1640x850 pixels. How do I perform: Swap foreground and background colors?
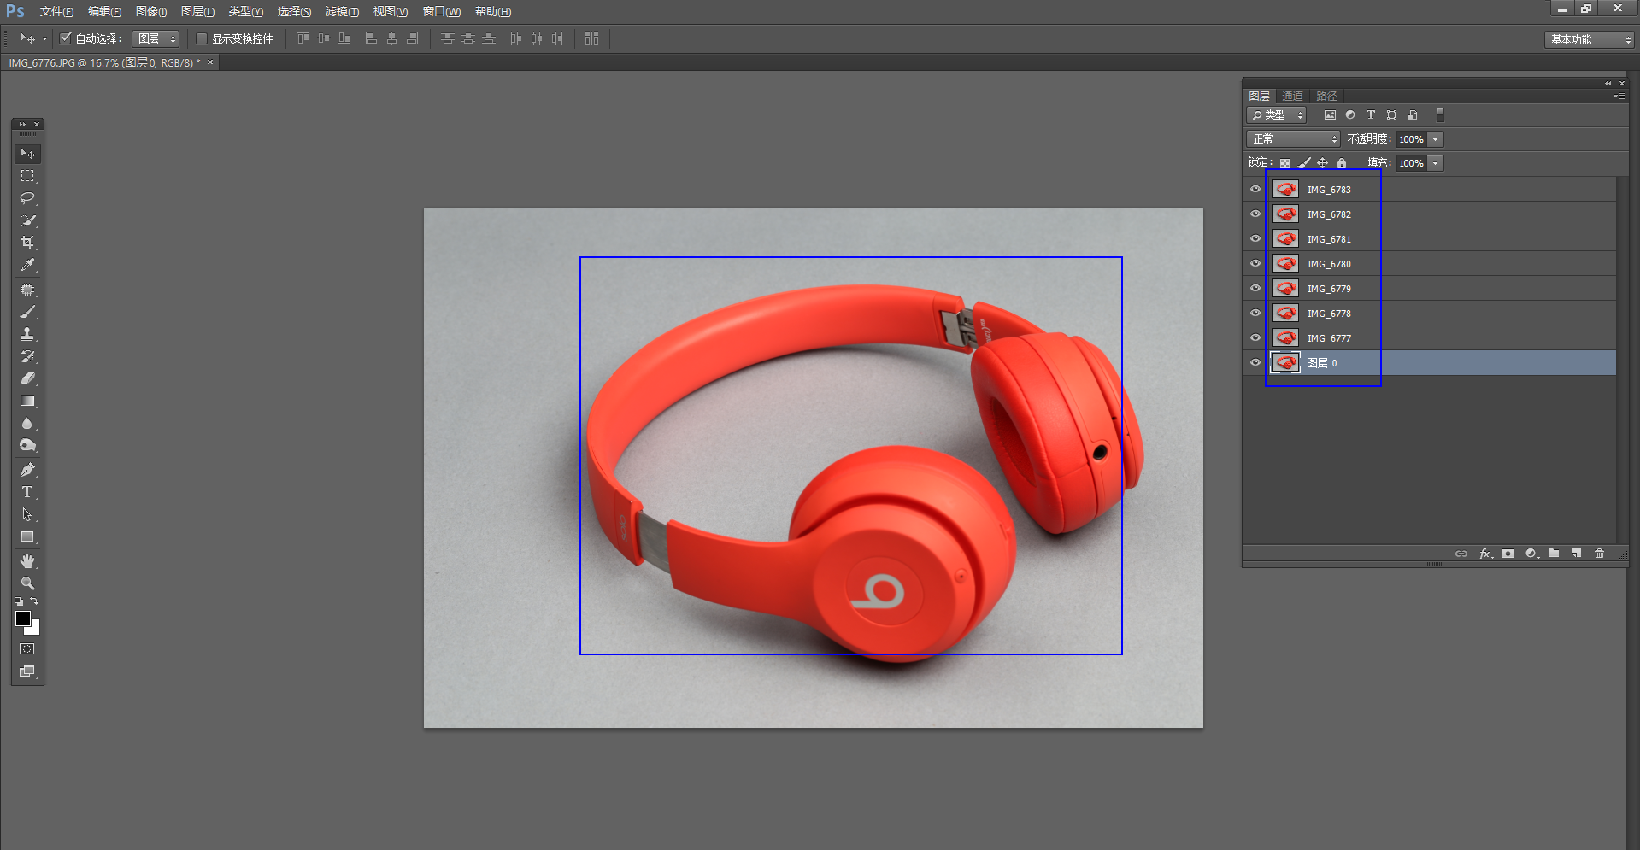[x=34, y=601]
